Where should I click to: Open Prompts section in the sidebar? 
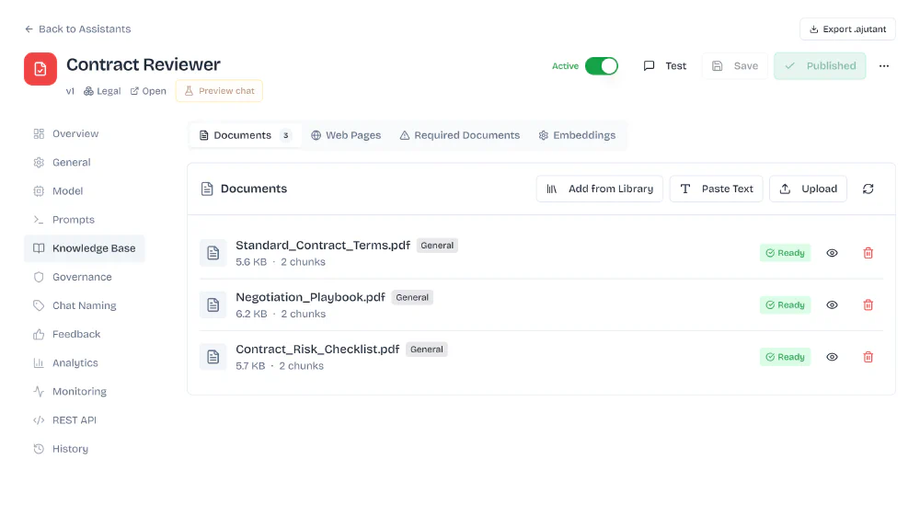point(85,220)
